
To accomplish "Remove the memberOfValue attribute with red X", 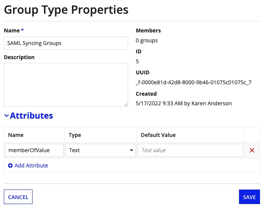I will (252, 150).
